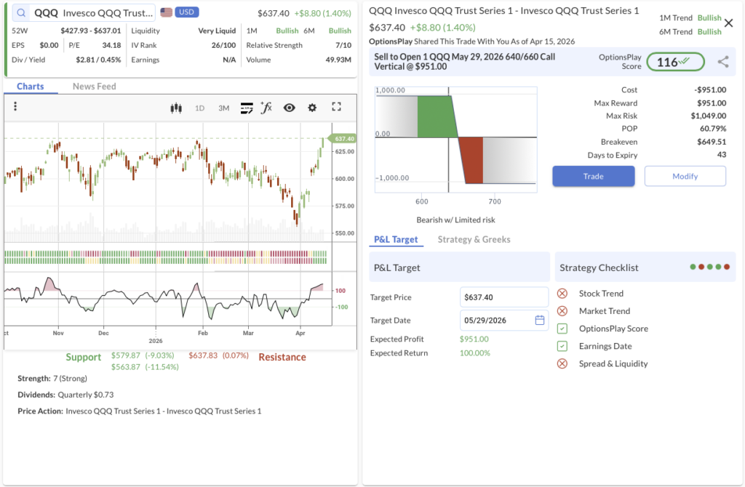The height and width of the screenshot is (487, 745).
Task: Toggle the Earnings Date checklist checkbox
Action: (562, 346)
